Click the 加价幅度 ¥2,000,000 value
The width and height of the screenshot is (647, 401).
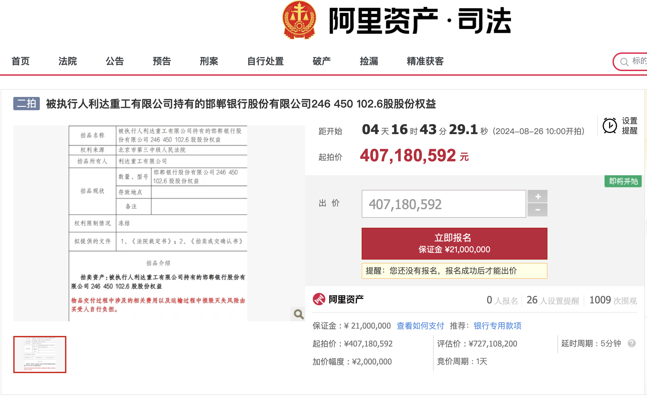[352, 361]
